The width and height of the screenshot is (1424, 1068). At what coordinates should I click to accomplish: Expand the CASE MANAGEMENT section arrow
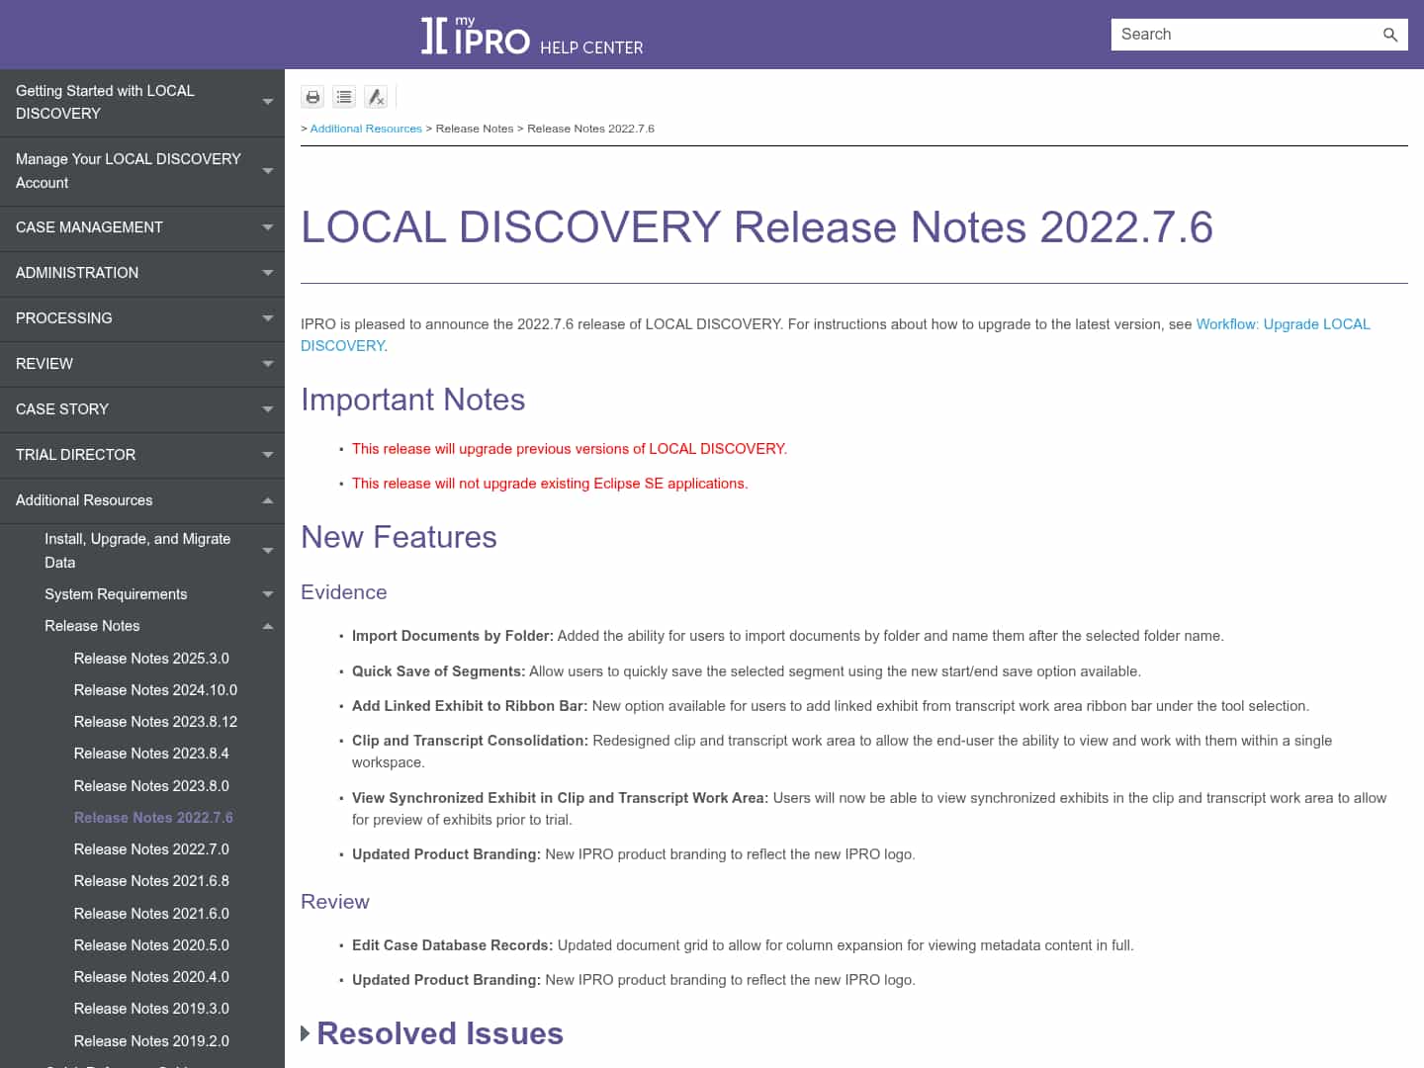(267, 227)
